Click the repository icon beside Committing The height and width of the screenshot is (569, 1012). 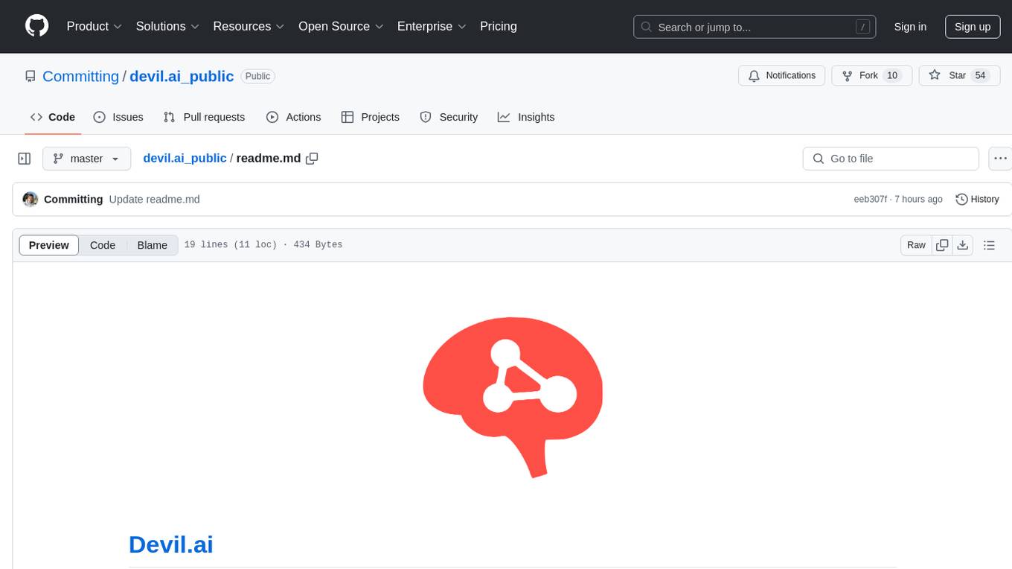[x=31, y=76]
